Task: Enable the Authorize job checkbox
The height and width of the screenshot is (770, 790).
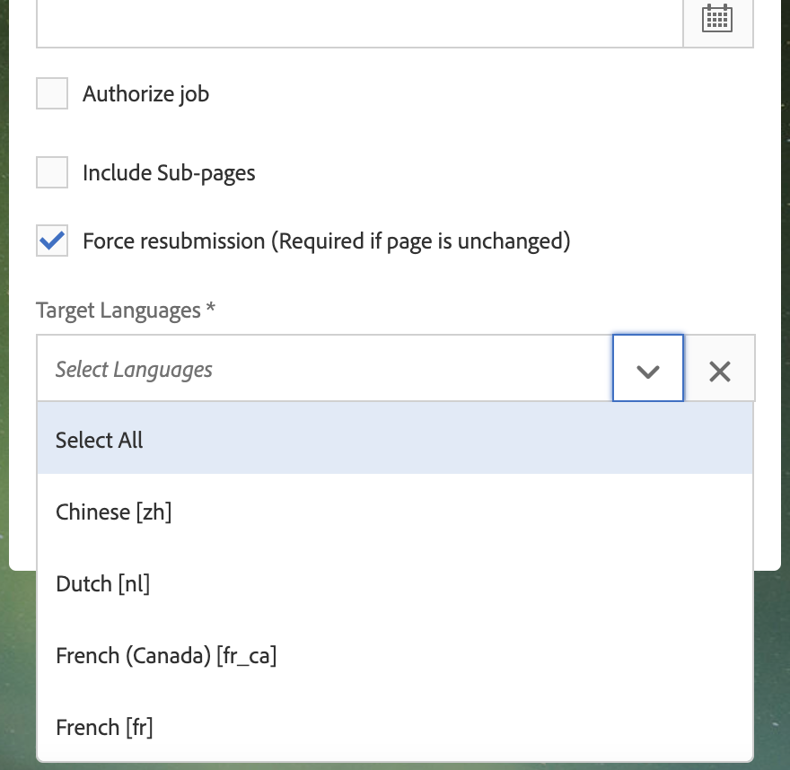Action: click(x=52, y=93)
